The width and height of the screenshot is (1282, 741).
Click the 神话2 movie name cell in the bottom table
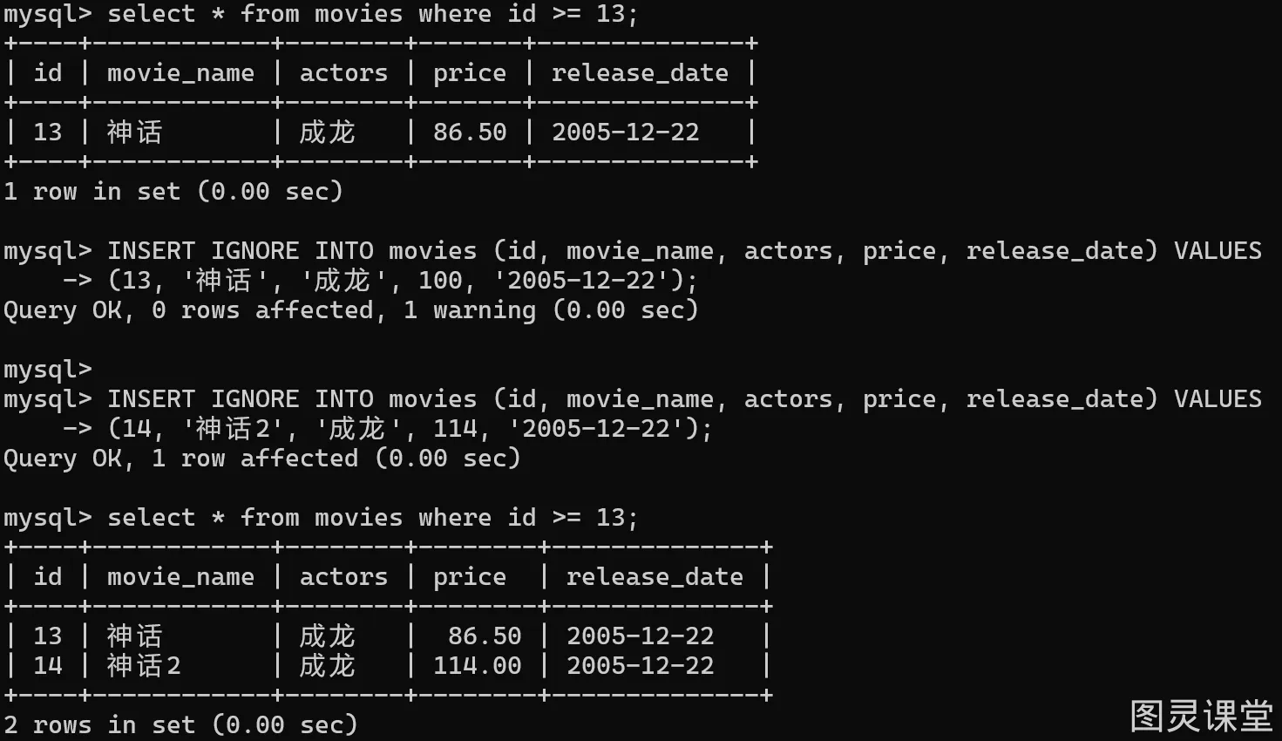(143, 666)
